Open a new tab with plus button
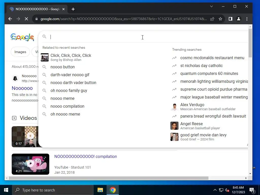Screen dimensions: 260x195 [x=73, y=9]
